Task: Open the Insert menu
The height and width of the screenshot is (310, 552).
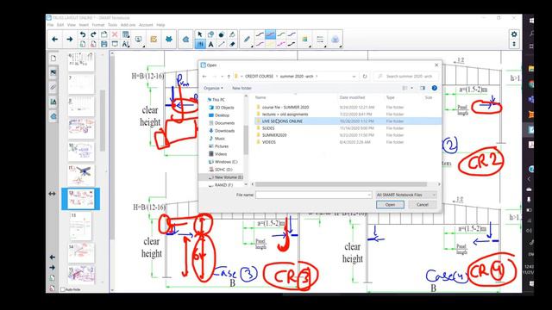Action: tap(84, 25)
